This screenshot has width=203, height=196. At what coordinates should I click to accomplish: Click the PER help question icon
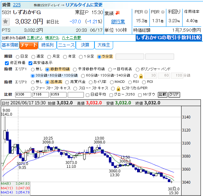coord(146,12)
